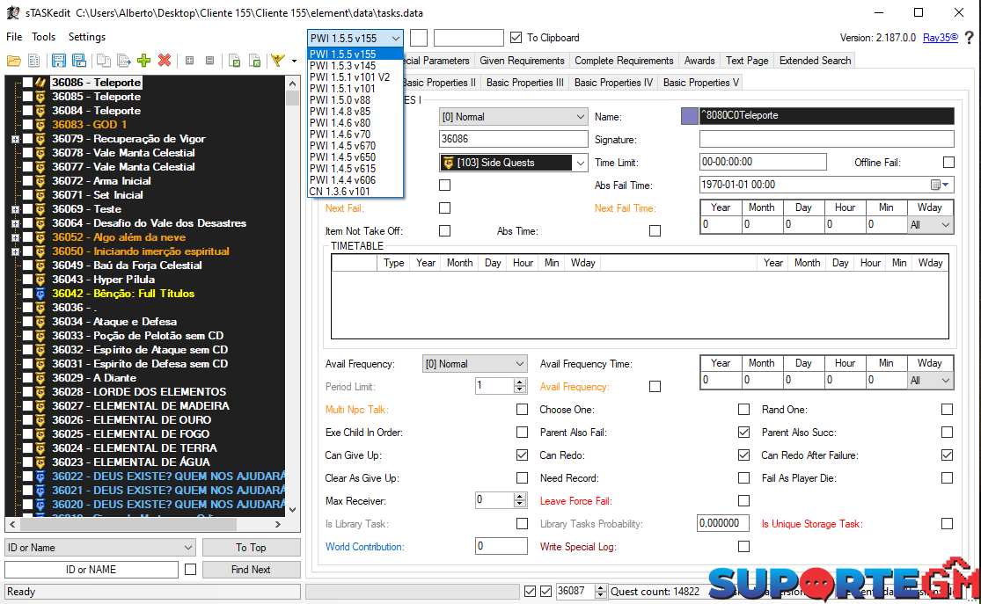The image size is (981, 604).
Task: Click the calendar icon in Abs Fail Time
Action: pos(936,185)
